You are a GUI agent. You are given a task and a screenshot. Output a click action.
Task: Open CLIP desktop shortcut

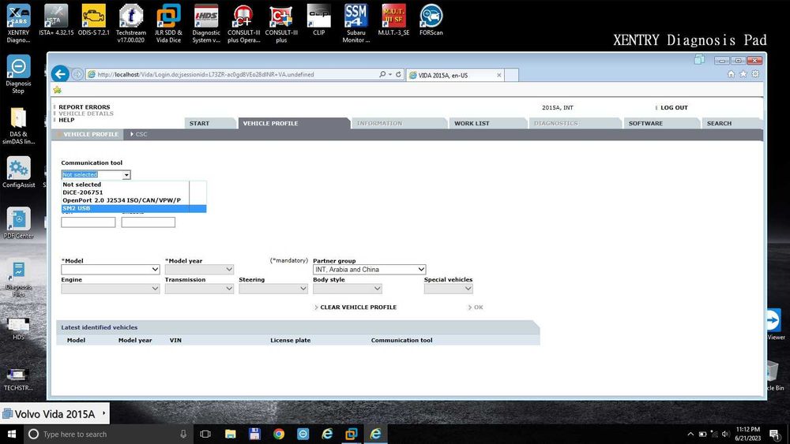(319, 21)
